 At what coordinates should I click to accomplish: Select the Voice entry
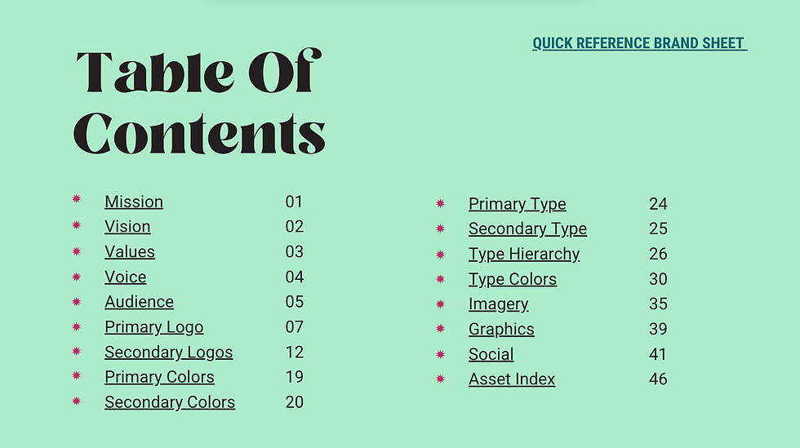[x=126, y=277]
